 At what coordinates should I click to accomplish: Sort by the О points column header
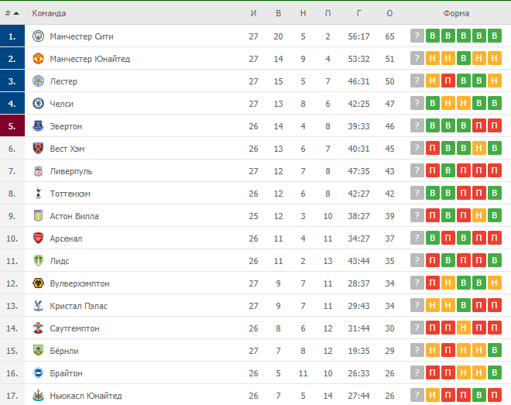tap(389, 13)
